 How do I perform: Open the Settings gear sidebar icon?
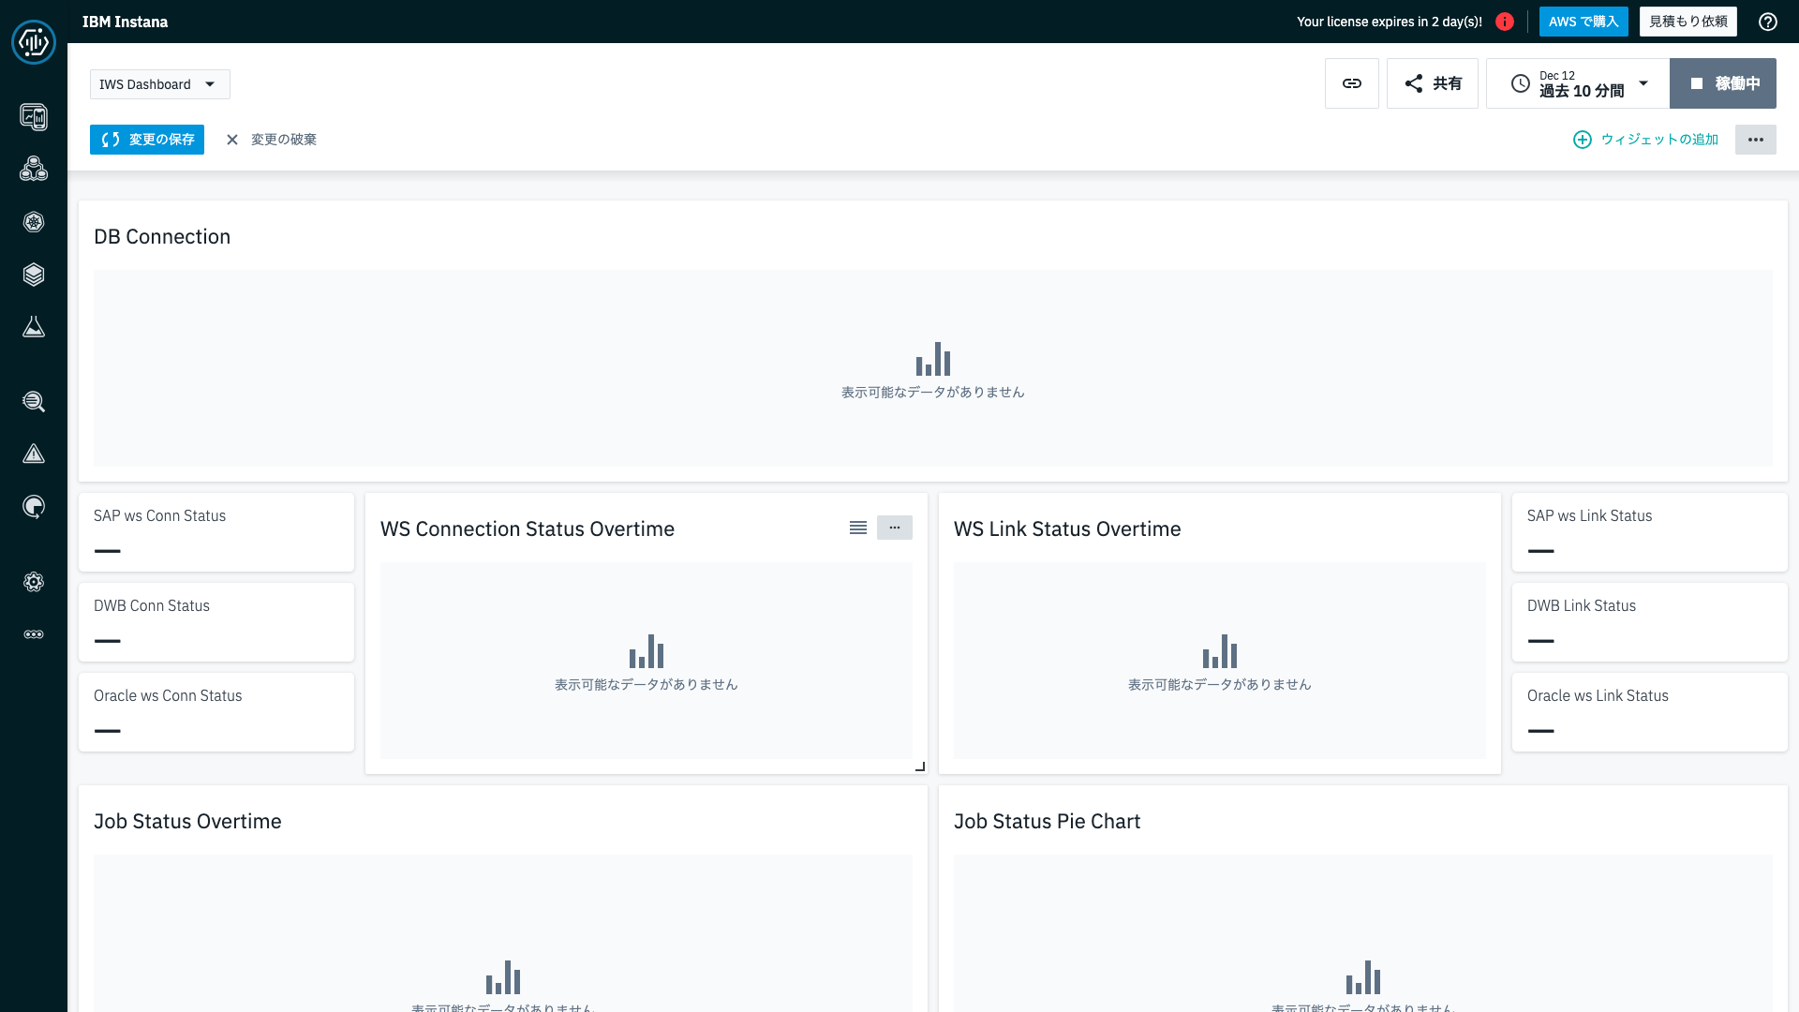pyautogui.click(x=34, y=582)
